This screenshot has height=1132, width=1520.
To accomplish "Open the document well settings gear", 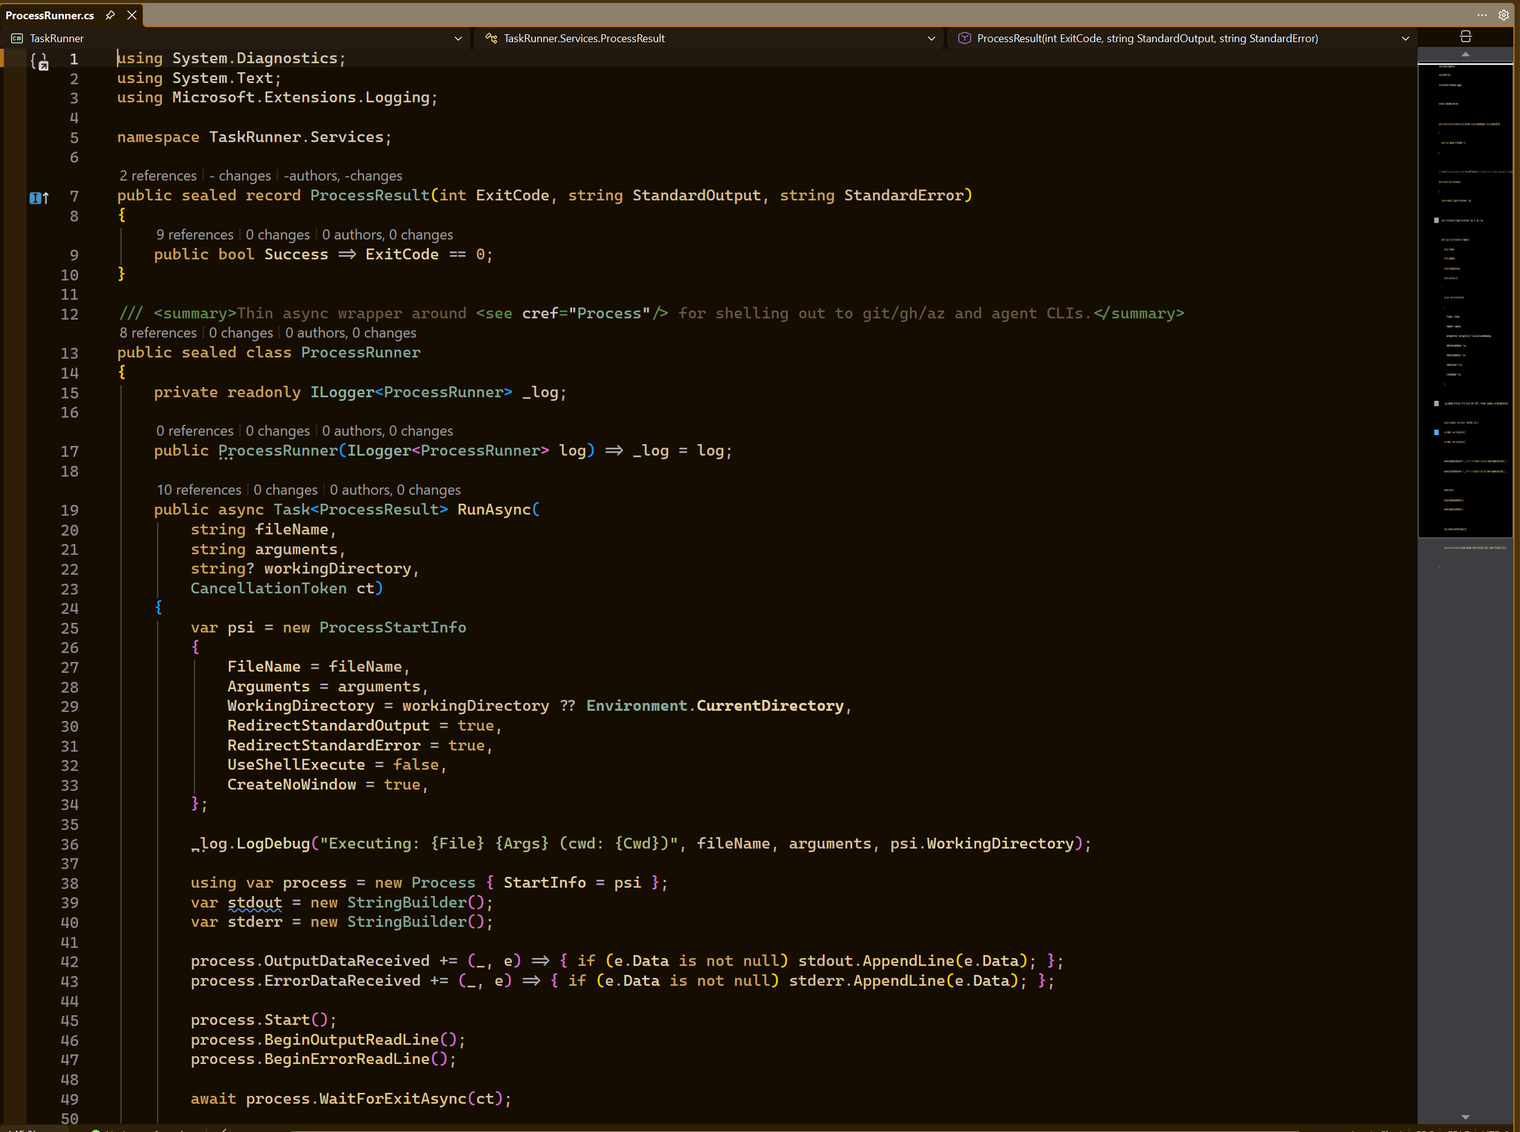I will (1503, 14).
